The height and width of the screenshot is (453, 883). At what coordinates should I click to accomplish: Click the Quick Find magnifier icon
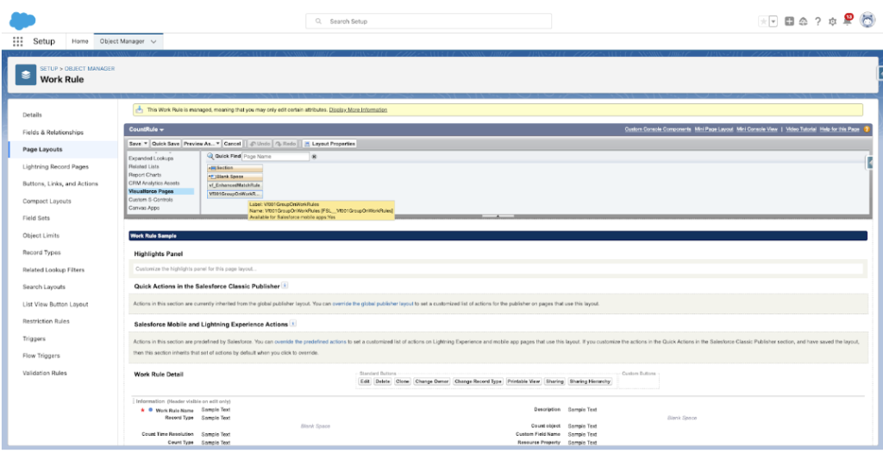pyautogui.click(x=210, y=156)
